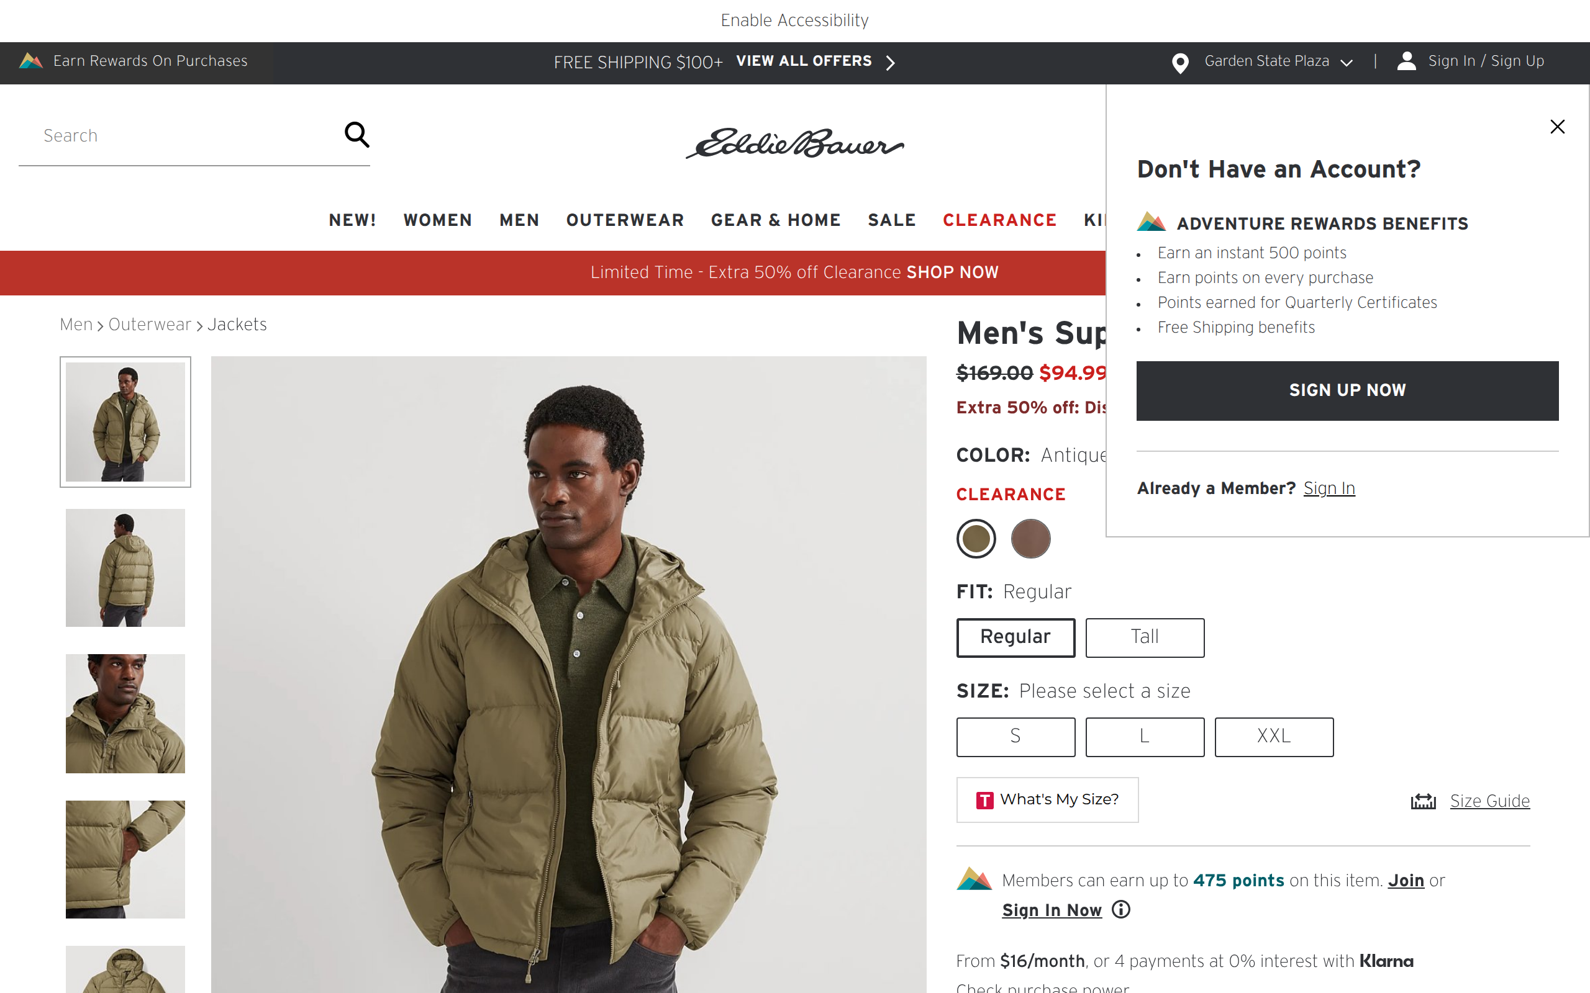Select the Tall fit option
The height and width of the screenshot is (993, 1590).
[1144, 637]
